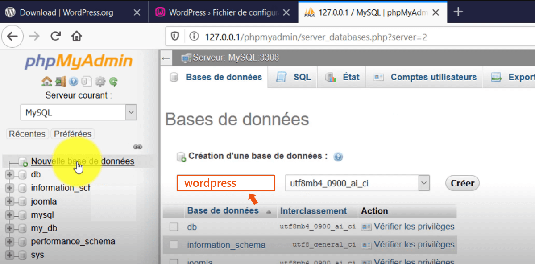Click the browser home icon
The image size is (535, 264).
tap(76, 36)
